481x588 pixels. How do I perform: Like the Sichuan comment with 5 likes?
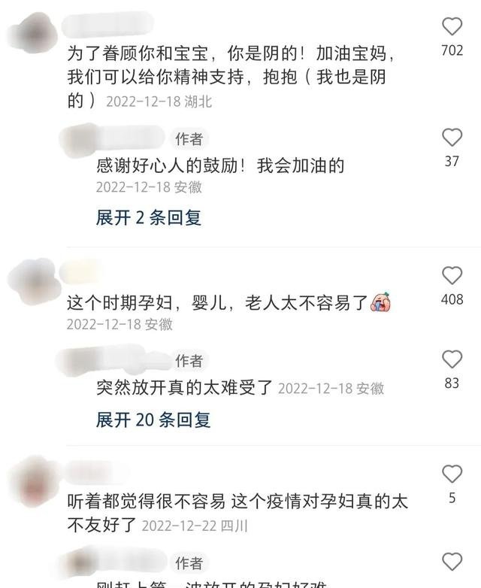[x=452, y=474]
